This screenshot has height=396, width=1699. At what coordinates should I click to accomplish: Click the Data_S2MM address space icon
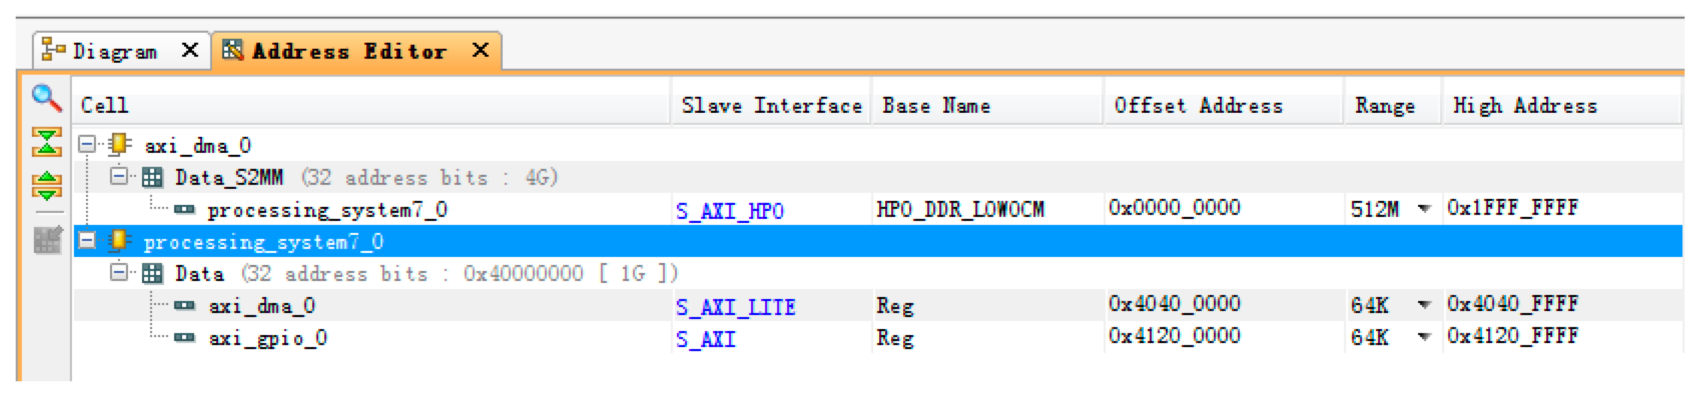click(152, 177)
